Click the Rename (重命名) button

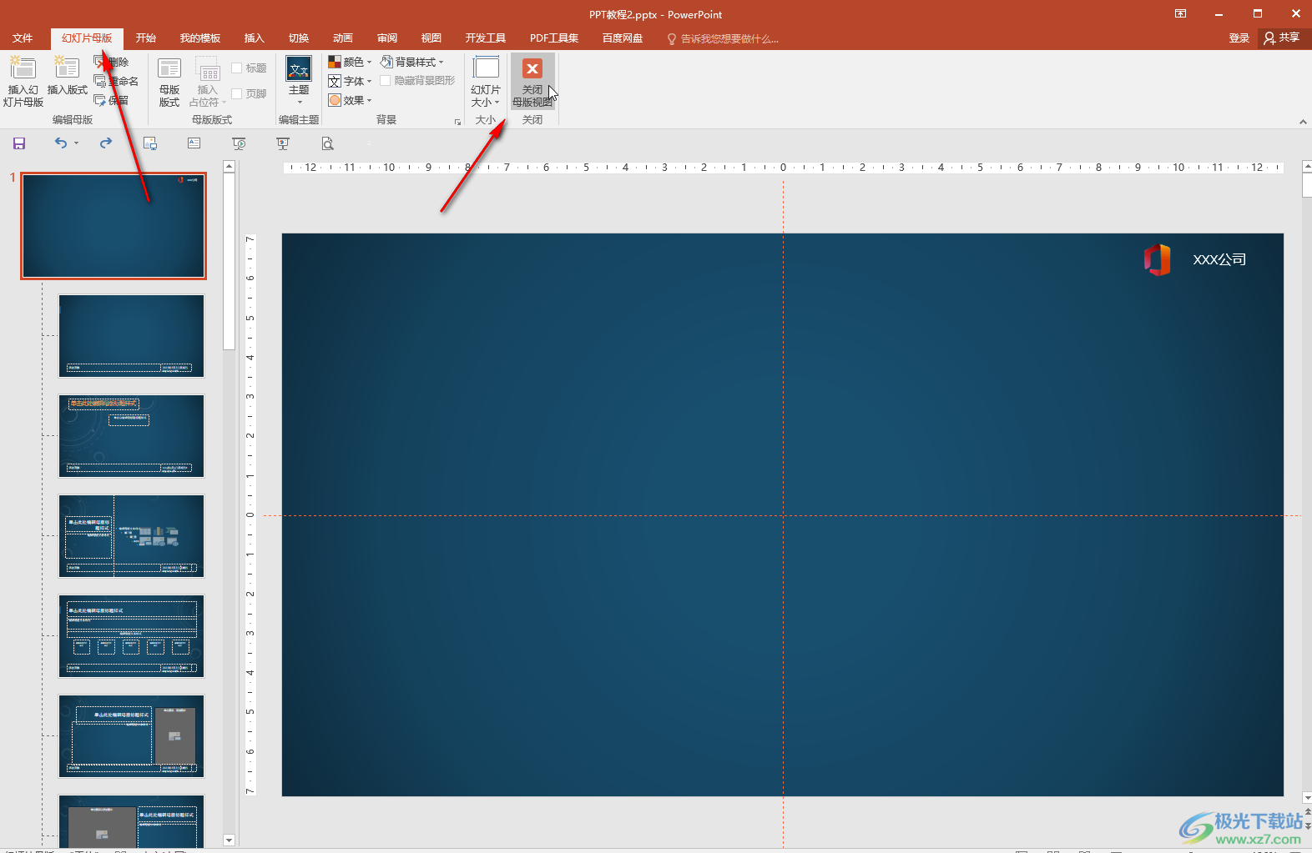pos(117,81)
